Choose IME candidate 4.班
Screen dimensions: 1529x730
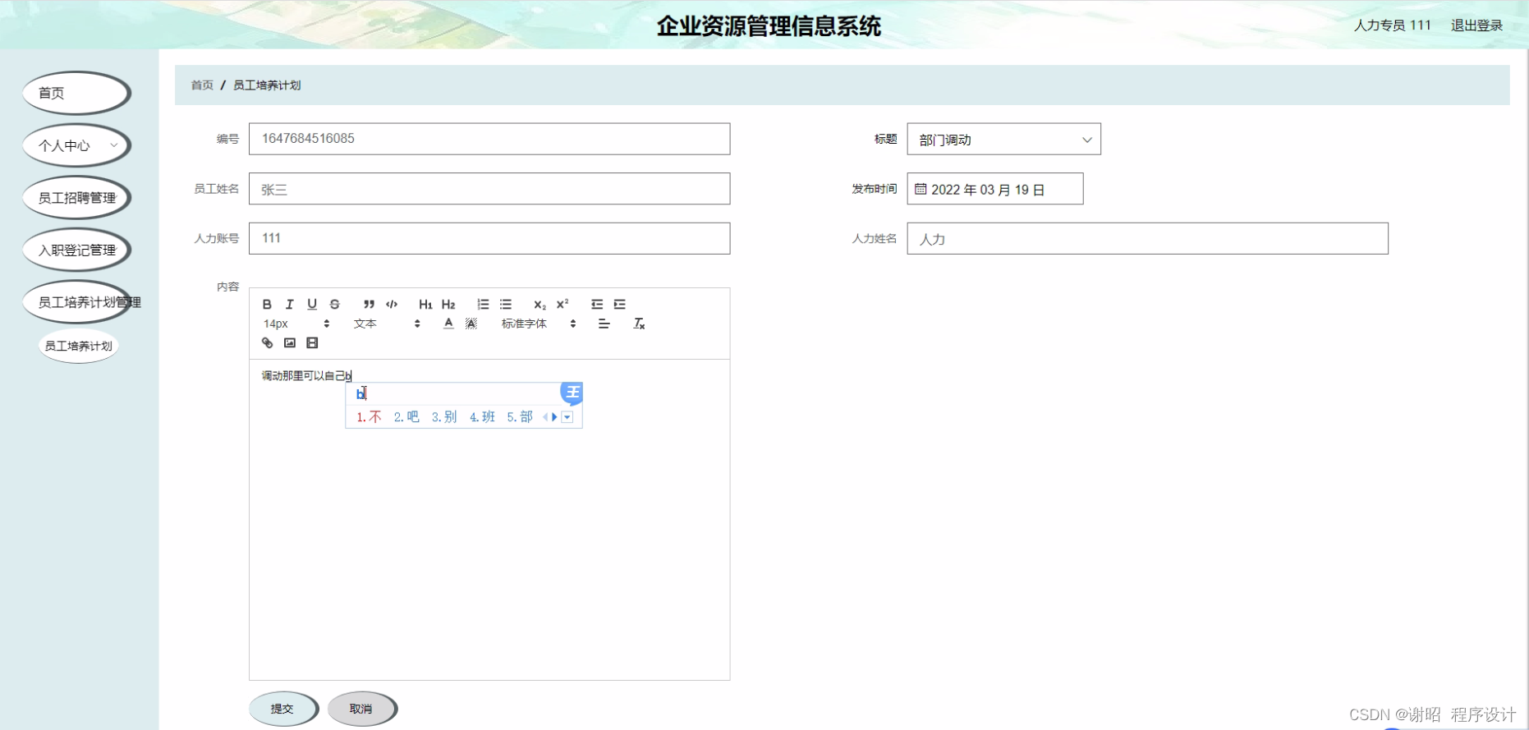click(x=482, y=417)
